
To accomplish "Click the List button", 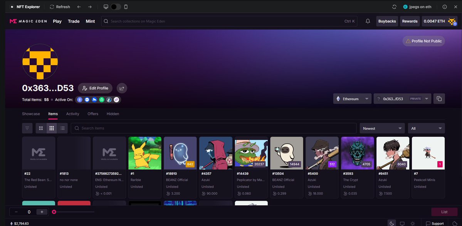I will click(444, 212).
